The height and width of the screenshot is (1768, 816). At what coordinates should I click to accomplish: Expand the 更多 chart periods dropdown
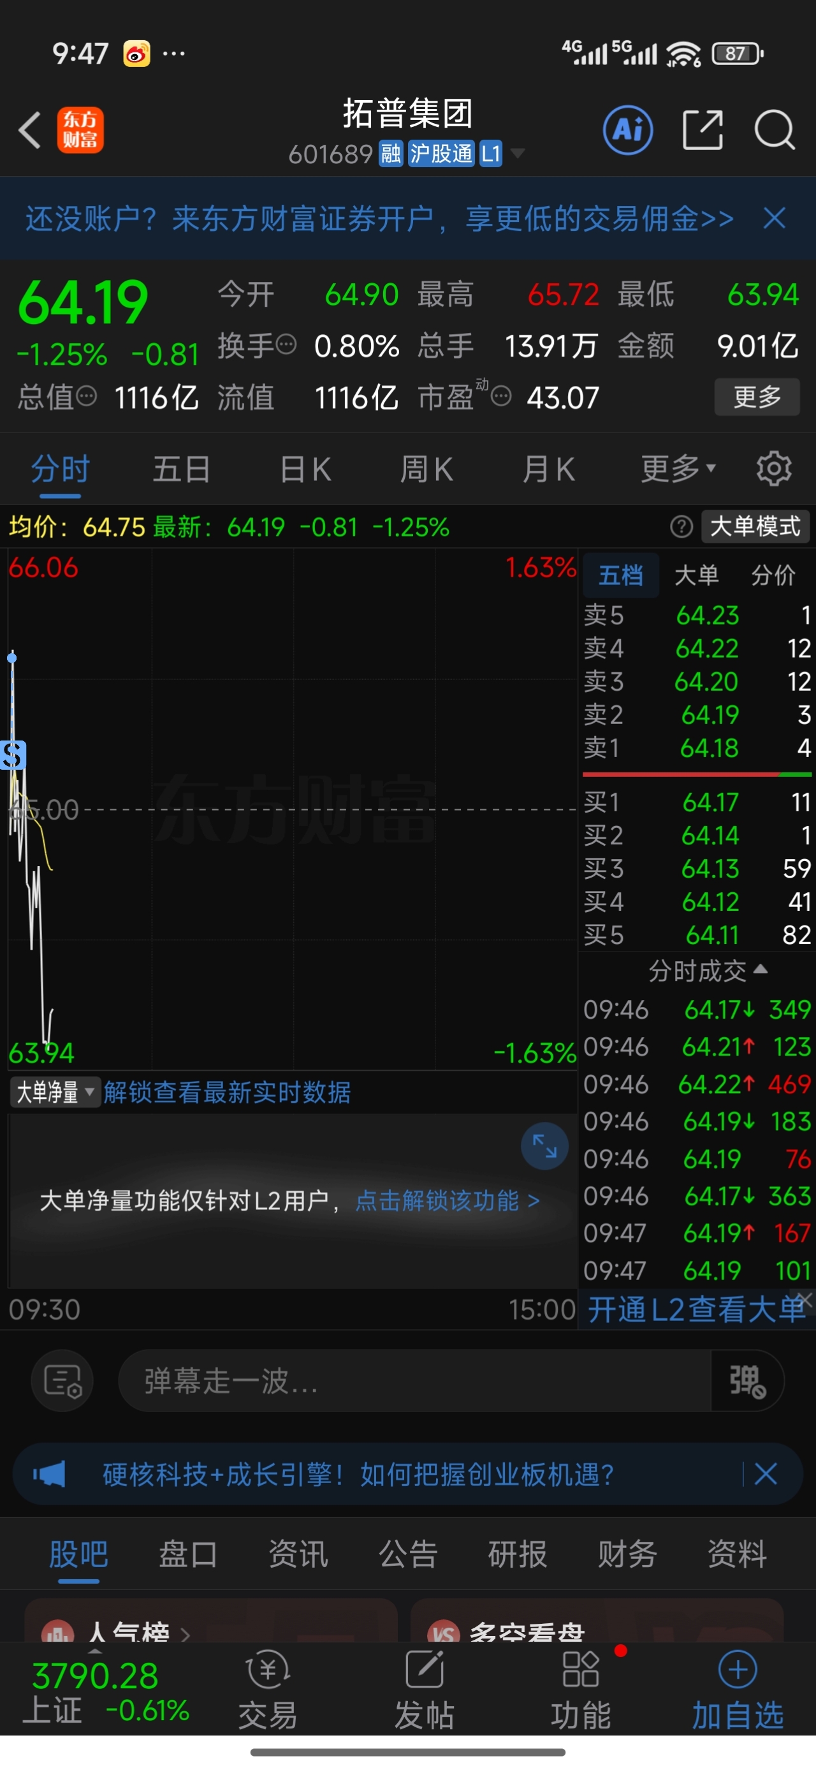(678, 469)
